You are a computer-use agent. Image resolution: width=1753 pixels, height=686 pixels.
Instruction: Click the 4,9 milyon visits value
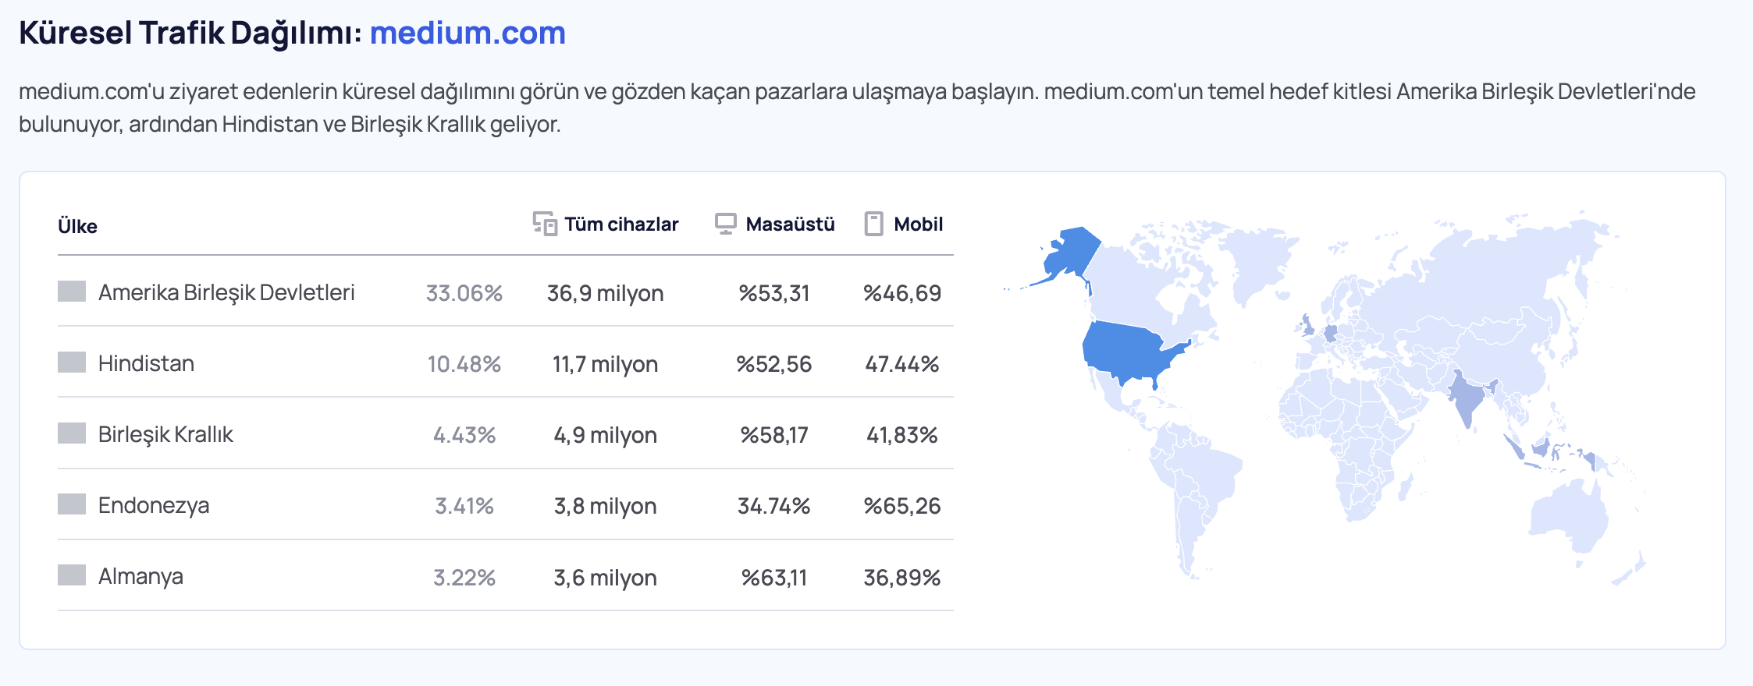click(x=606, y=435)
